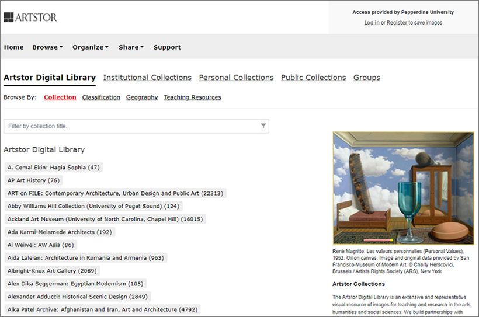The image size is (479, 317).
Task: Click the Access provided by Pepperdine University text
Action: [x=403, y=12]
